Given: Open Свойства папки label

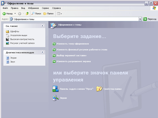Looking at the screenshot, I should 113,89.
